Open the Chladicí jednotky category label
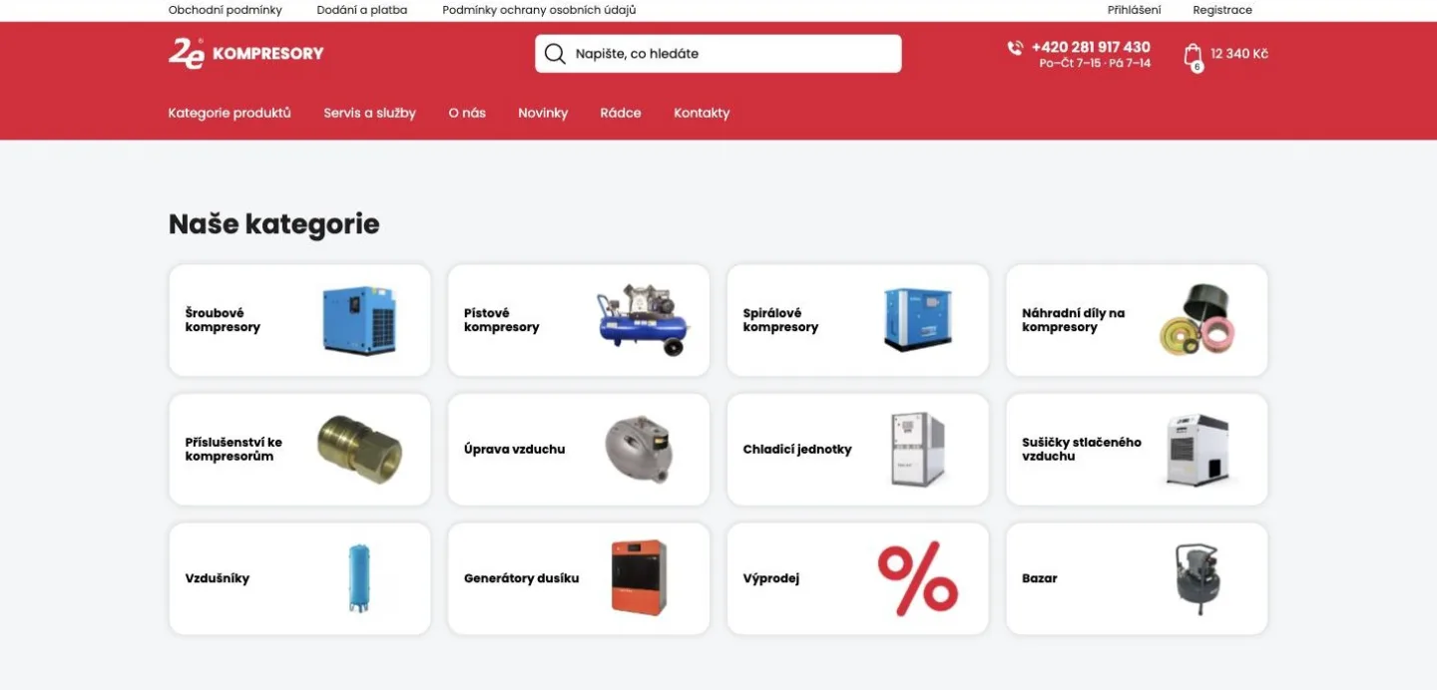Viewport: 1437px width, 690px height. (x=797, y=449)
